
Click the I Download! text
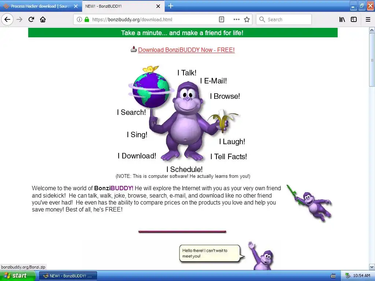click(137, 156)
